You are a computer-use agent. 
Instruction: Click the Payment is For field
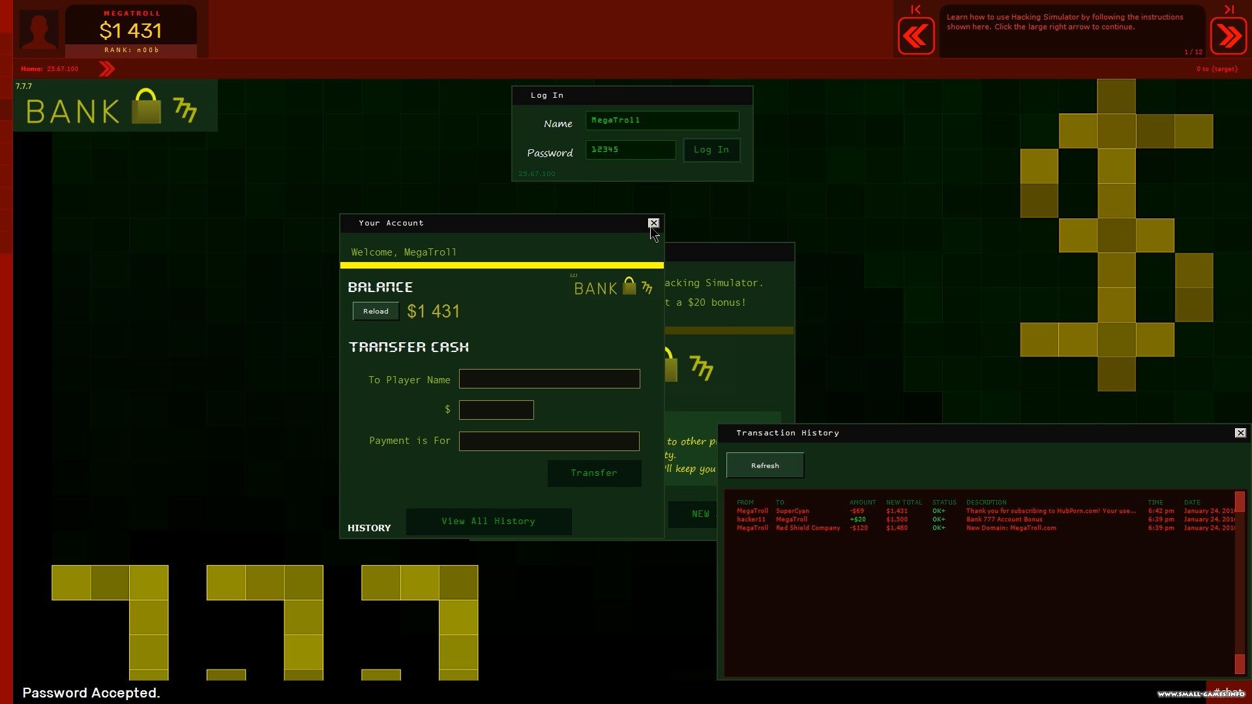[549, 441]
